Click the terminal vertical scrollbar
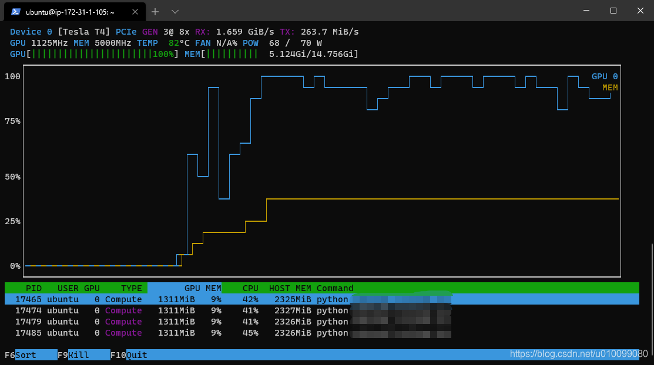This screenshot has width=654, height=365. click(x=652, y=299)
